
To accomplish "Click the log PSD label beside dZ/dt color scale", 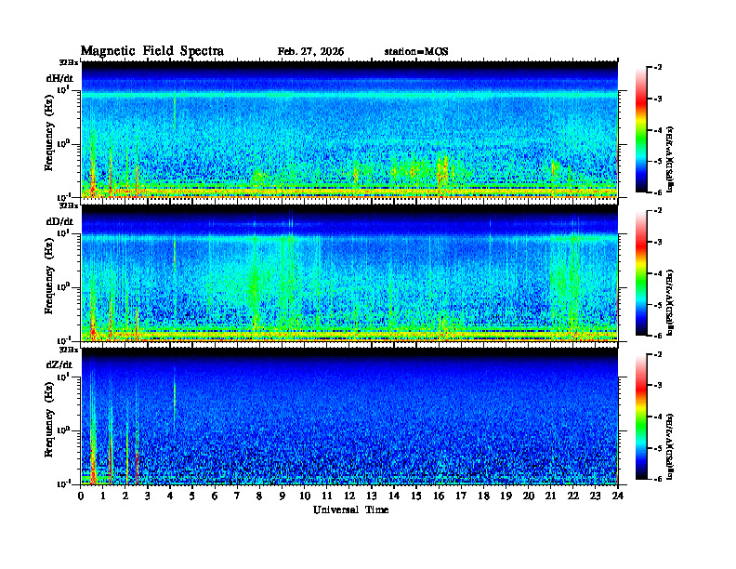I will [670, 446].
